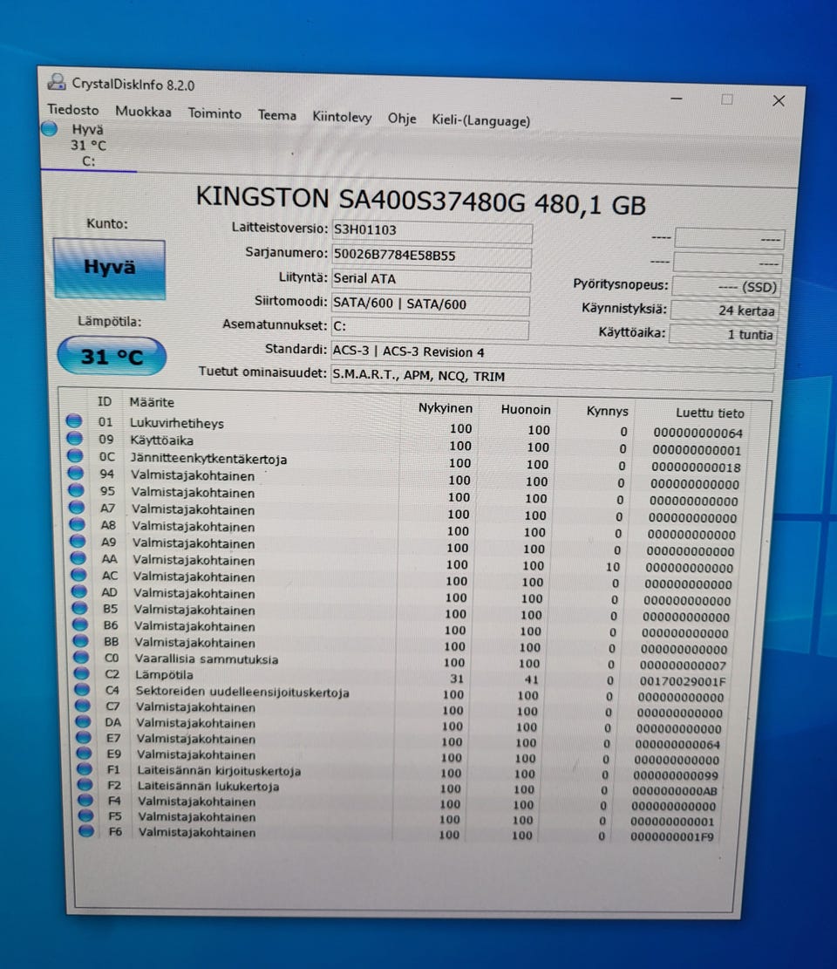This screenshot has height=969, width=837.
Task: Click status icon of attribute A9 row
Action: 78,541
